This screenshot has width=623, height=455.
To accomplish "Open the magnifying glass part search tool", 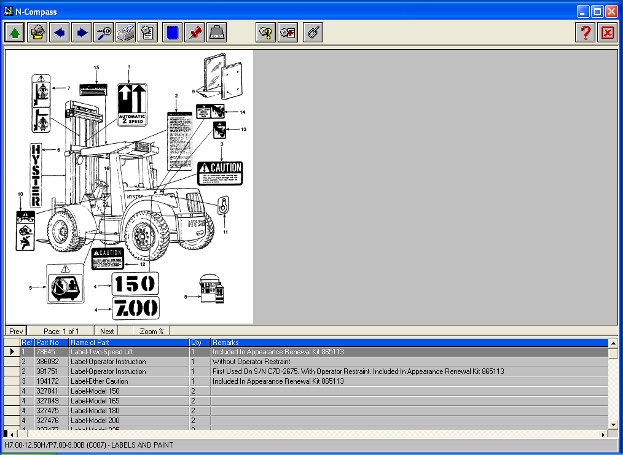I will click(104, 32).
